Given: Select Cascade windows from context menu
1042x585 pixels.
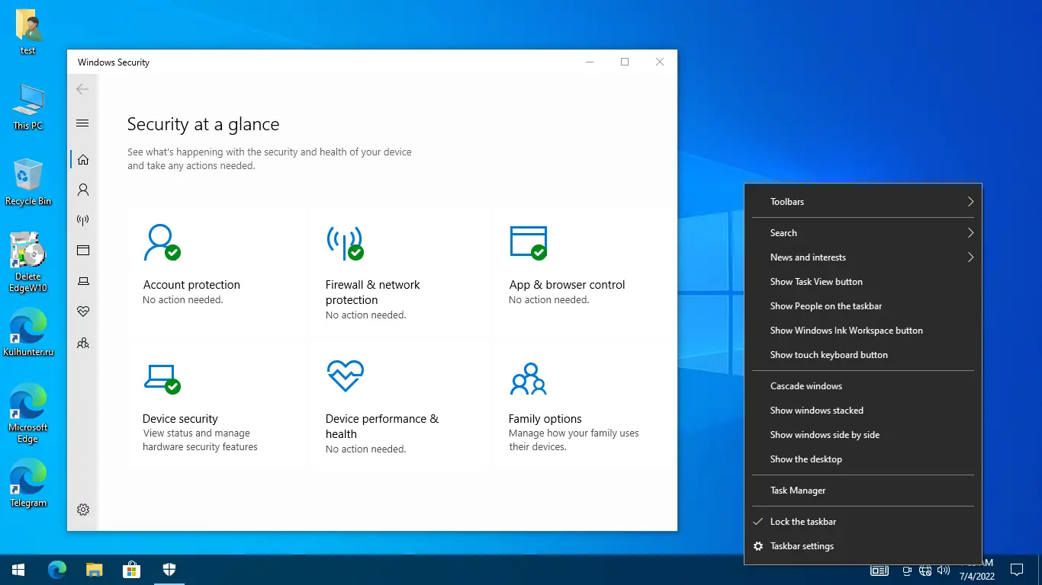Looking at the screenshot, I should tap(863, 386).
